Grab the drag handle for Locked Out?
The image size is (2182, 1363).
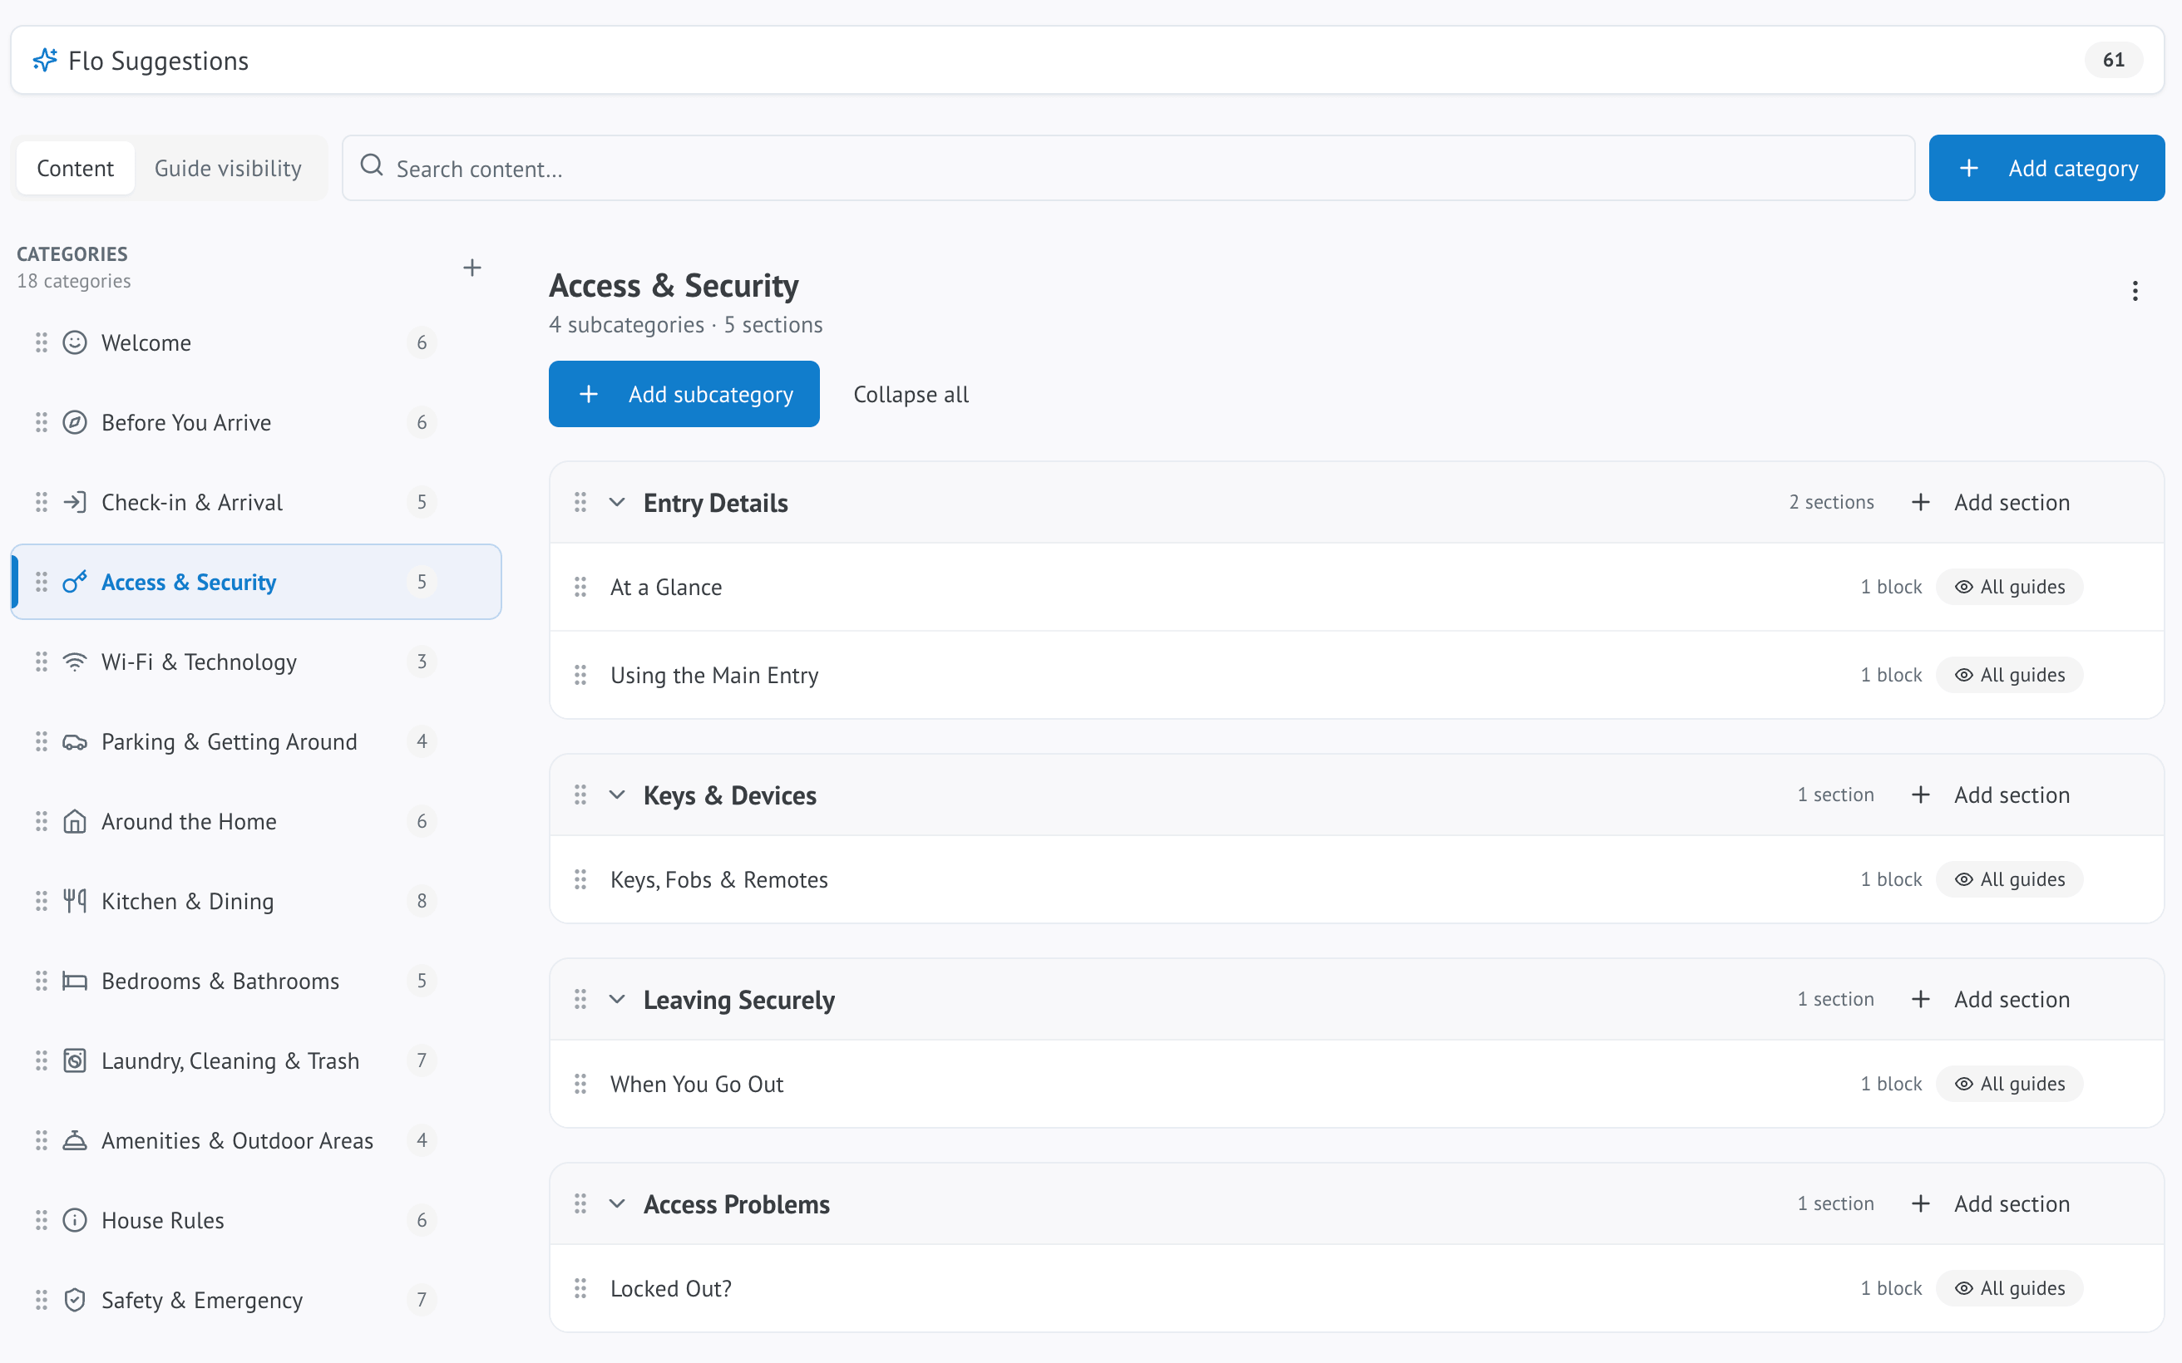click(x=580, y=1289)
